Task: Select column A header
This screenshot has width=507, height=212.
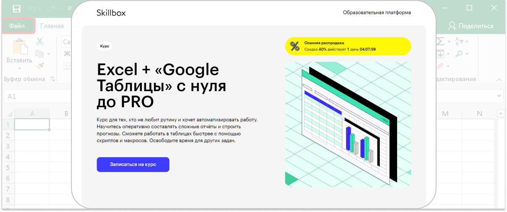Action: coord(32,113)
